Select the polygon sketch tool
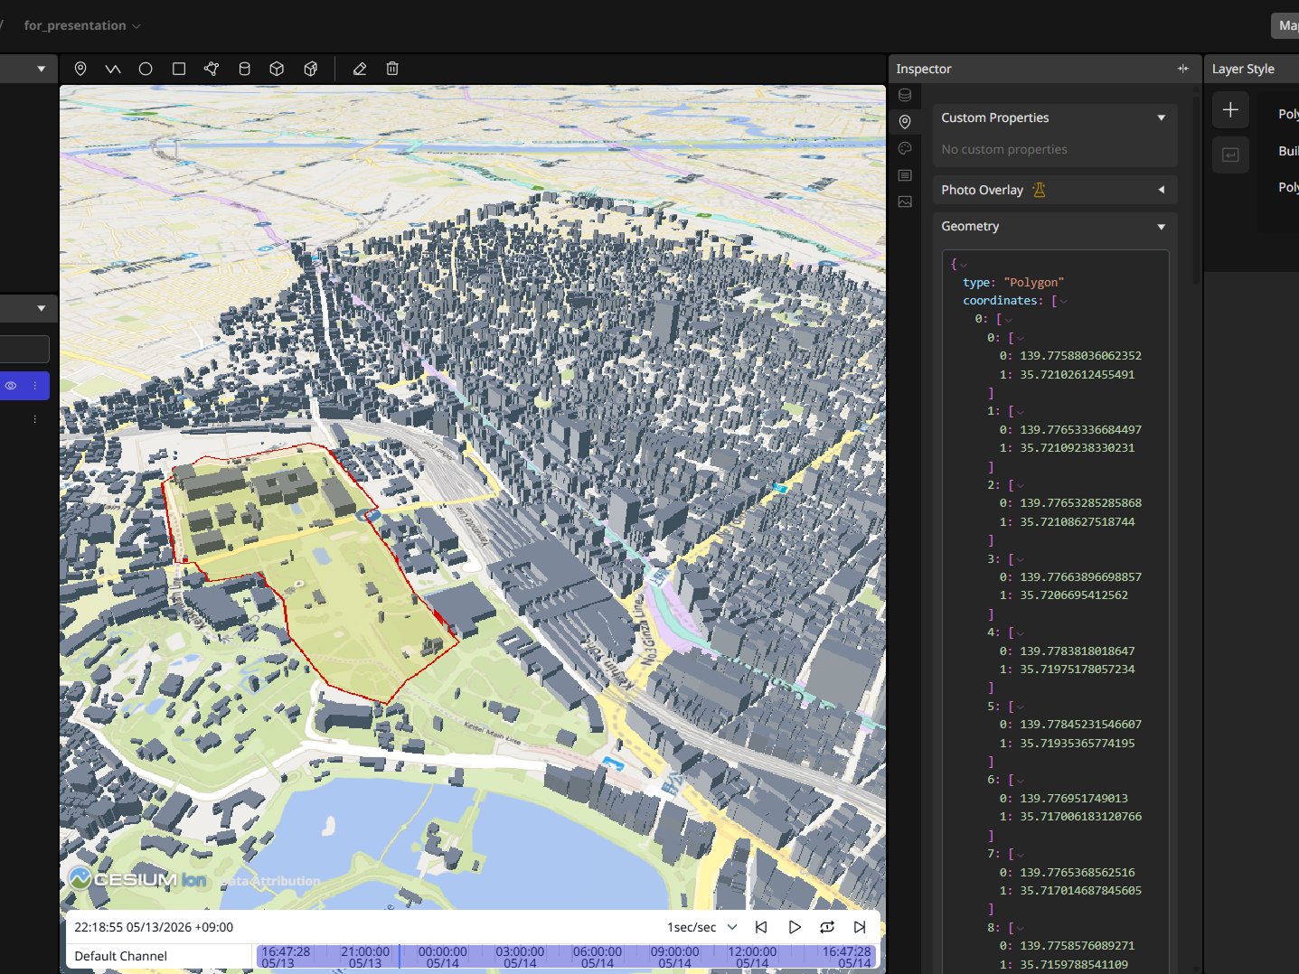This screenshot has width=1299, height=974. coord(212,69)
